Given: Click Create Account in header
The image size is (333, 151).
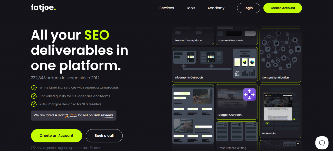Looking at the screenshot, I should click(x=283, y=8).
